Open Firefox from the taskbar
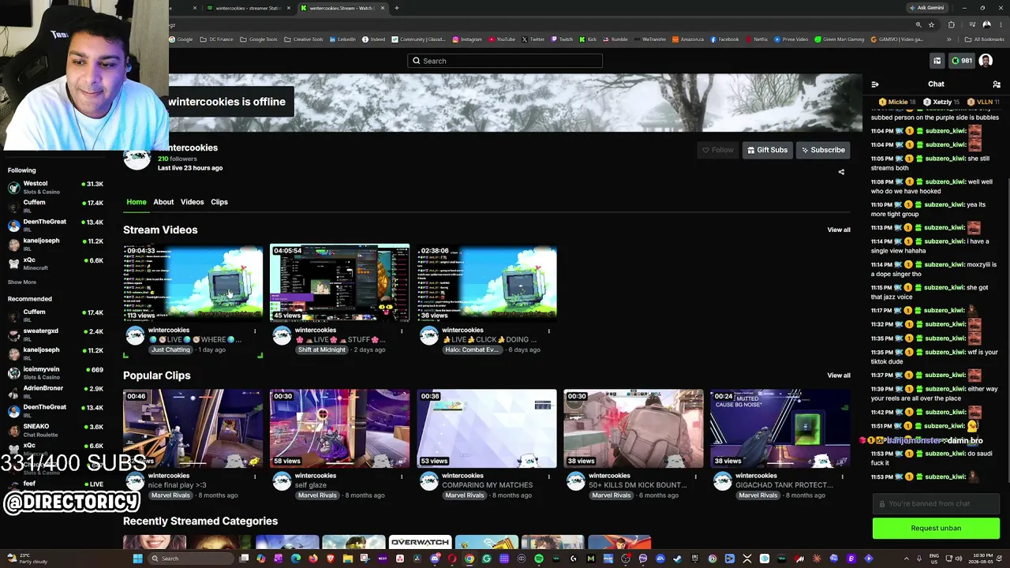 coord(313,559)
